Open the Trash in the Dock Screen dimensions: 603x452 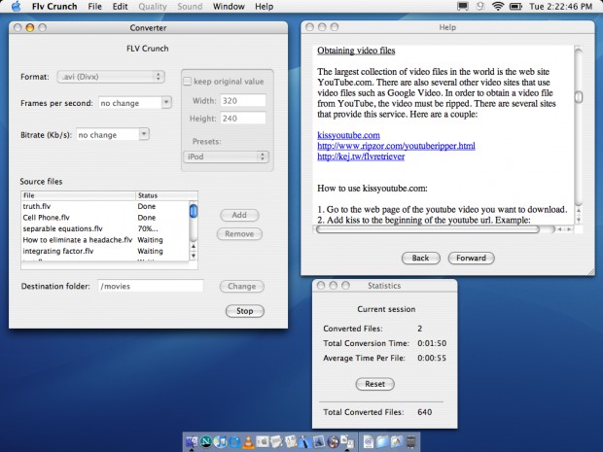click(411, 442)
